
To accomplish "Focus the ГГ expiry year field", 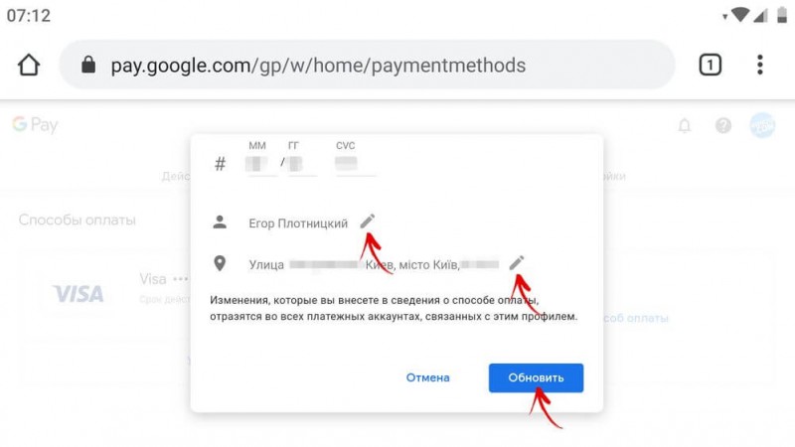I will (302, 164).
